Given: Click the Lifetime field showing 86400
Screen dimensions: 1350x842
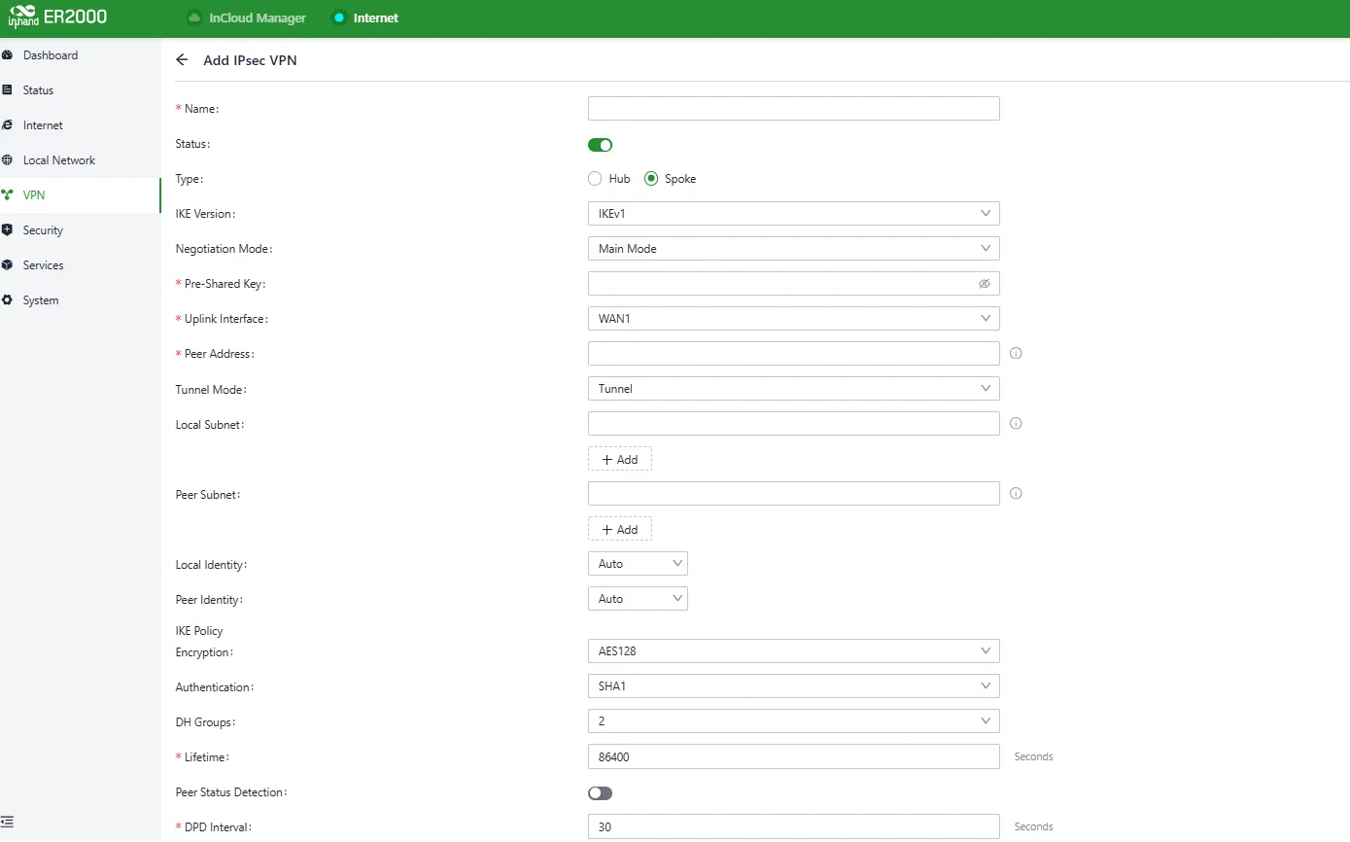Looking at the screenshot, I should tap(794, 756).
